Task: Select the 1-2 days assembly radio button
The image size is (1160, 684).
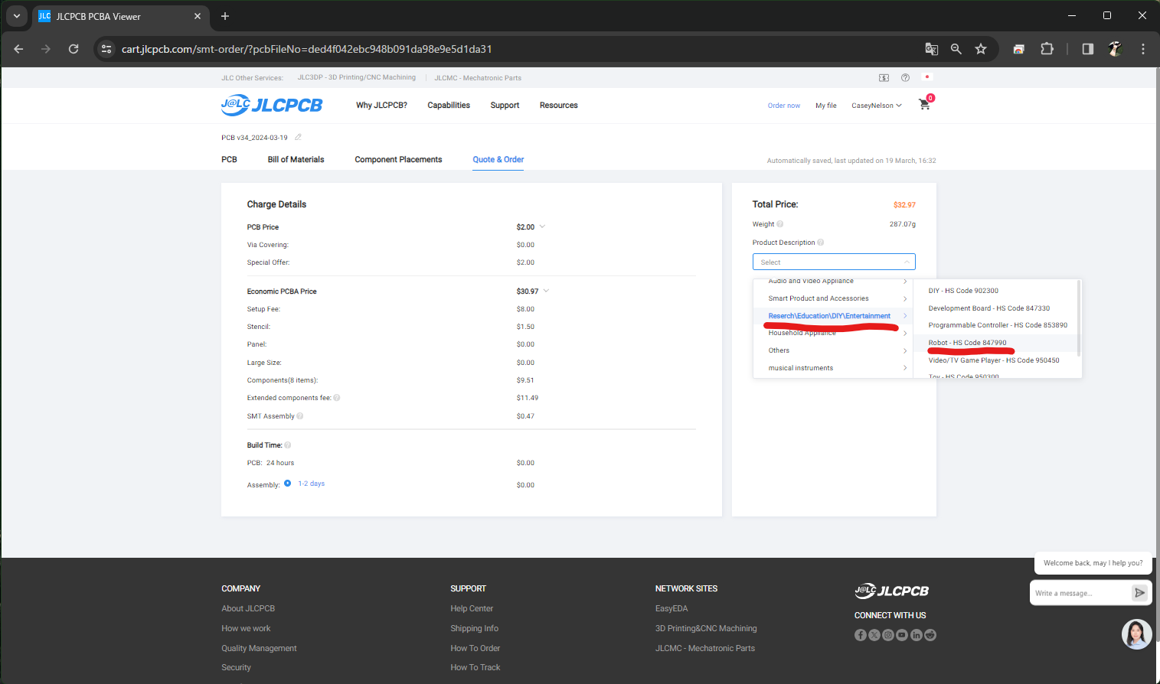Action: tap(288, 484)
